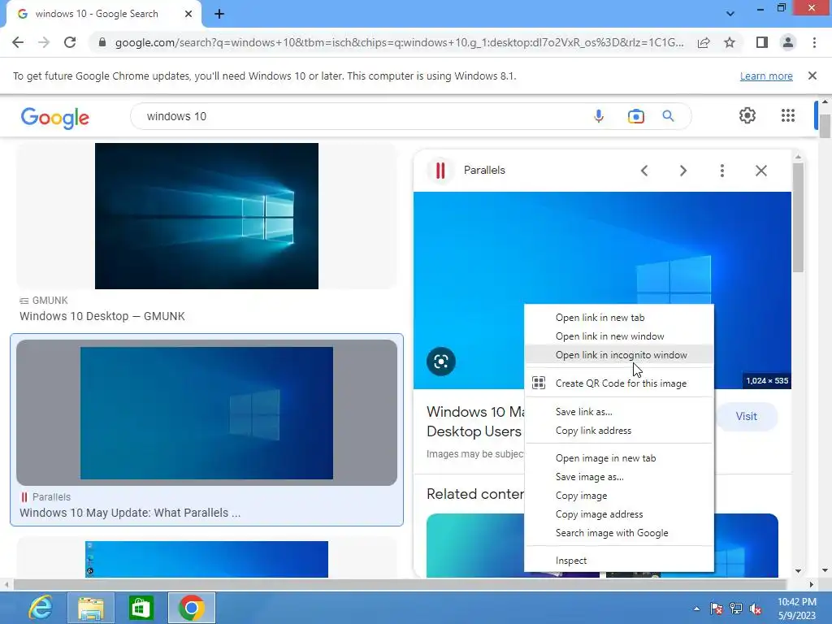Select Open image in new tab

click(x=618, y=458)
